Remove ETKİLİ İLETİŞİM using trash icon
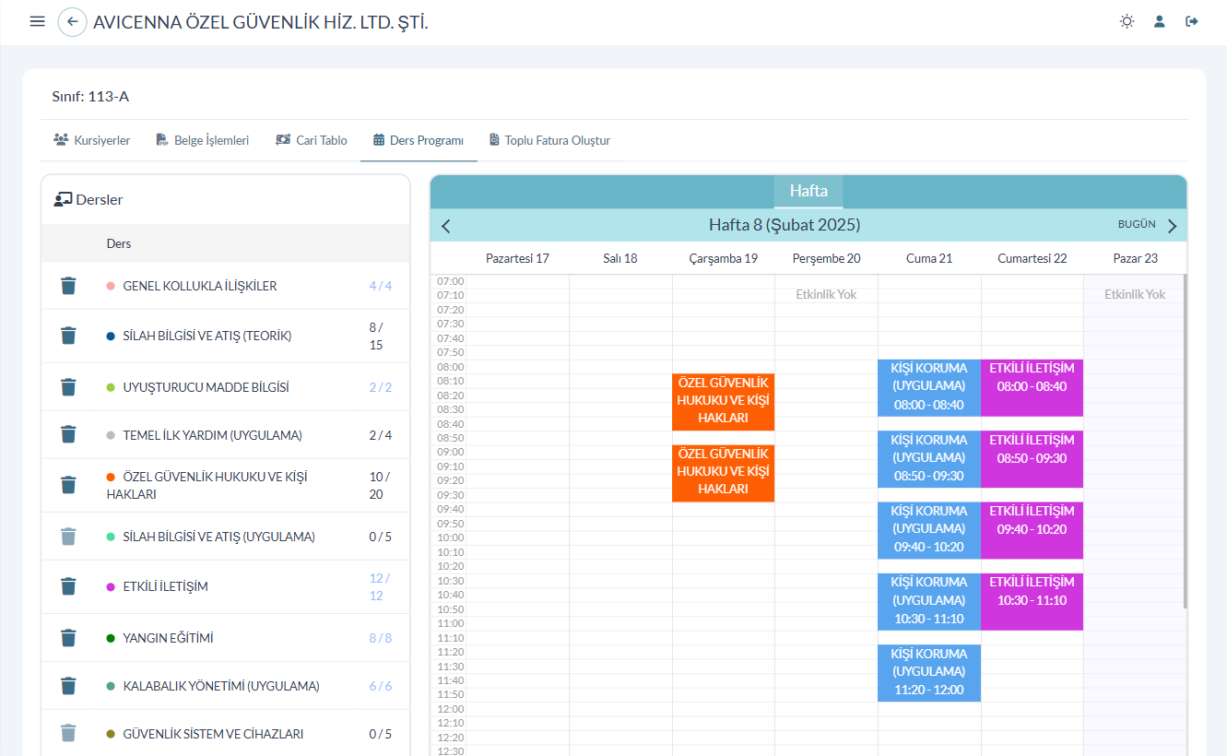1227x756 pixels. coord(68,586)
